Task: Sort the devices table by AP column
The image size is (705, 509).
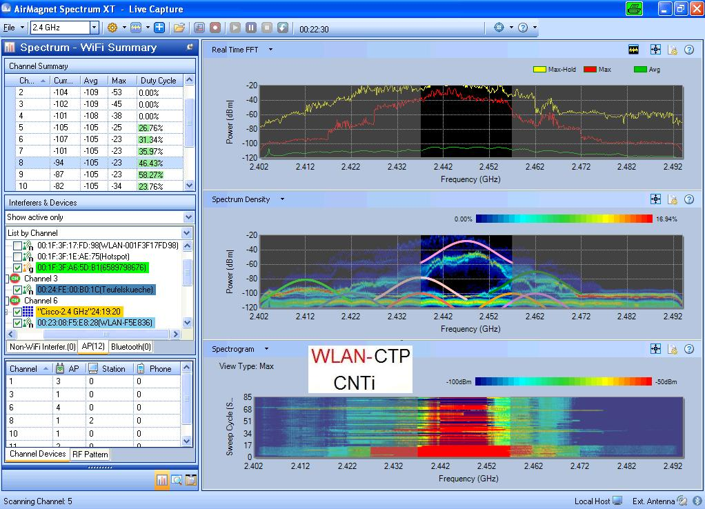Action: click(x=69, y=369)
